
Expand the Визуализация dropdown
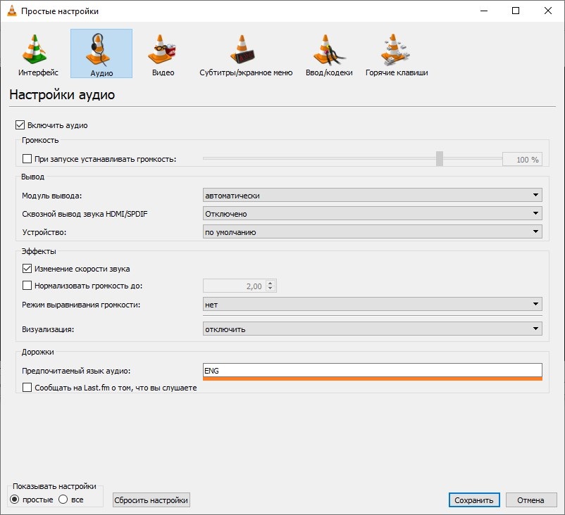coord(372,329)
